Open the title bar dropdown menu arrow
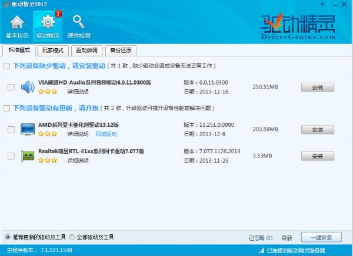 pyautogui.click(x=322, y=4)
